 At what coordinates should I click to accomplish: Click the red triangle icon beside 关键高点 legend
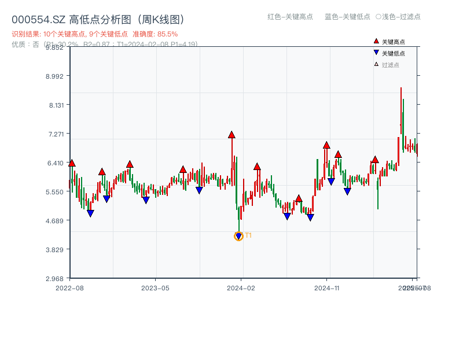coord(376,41)
